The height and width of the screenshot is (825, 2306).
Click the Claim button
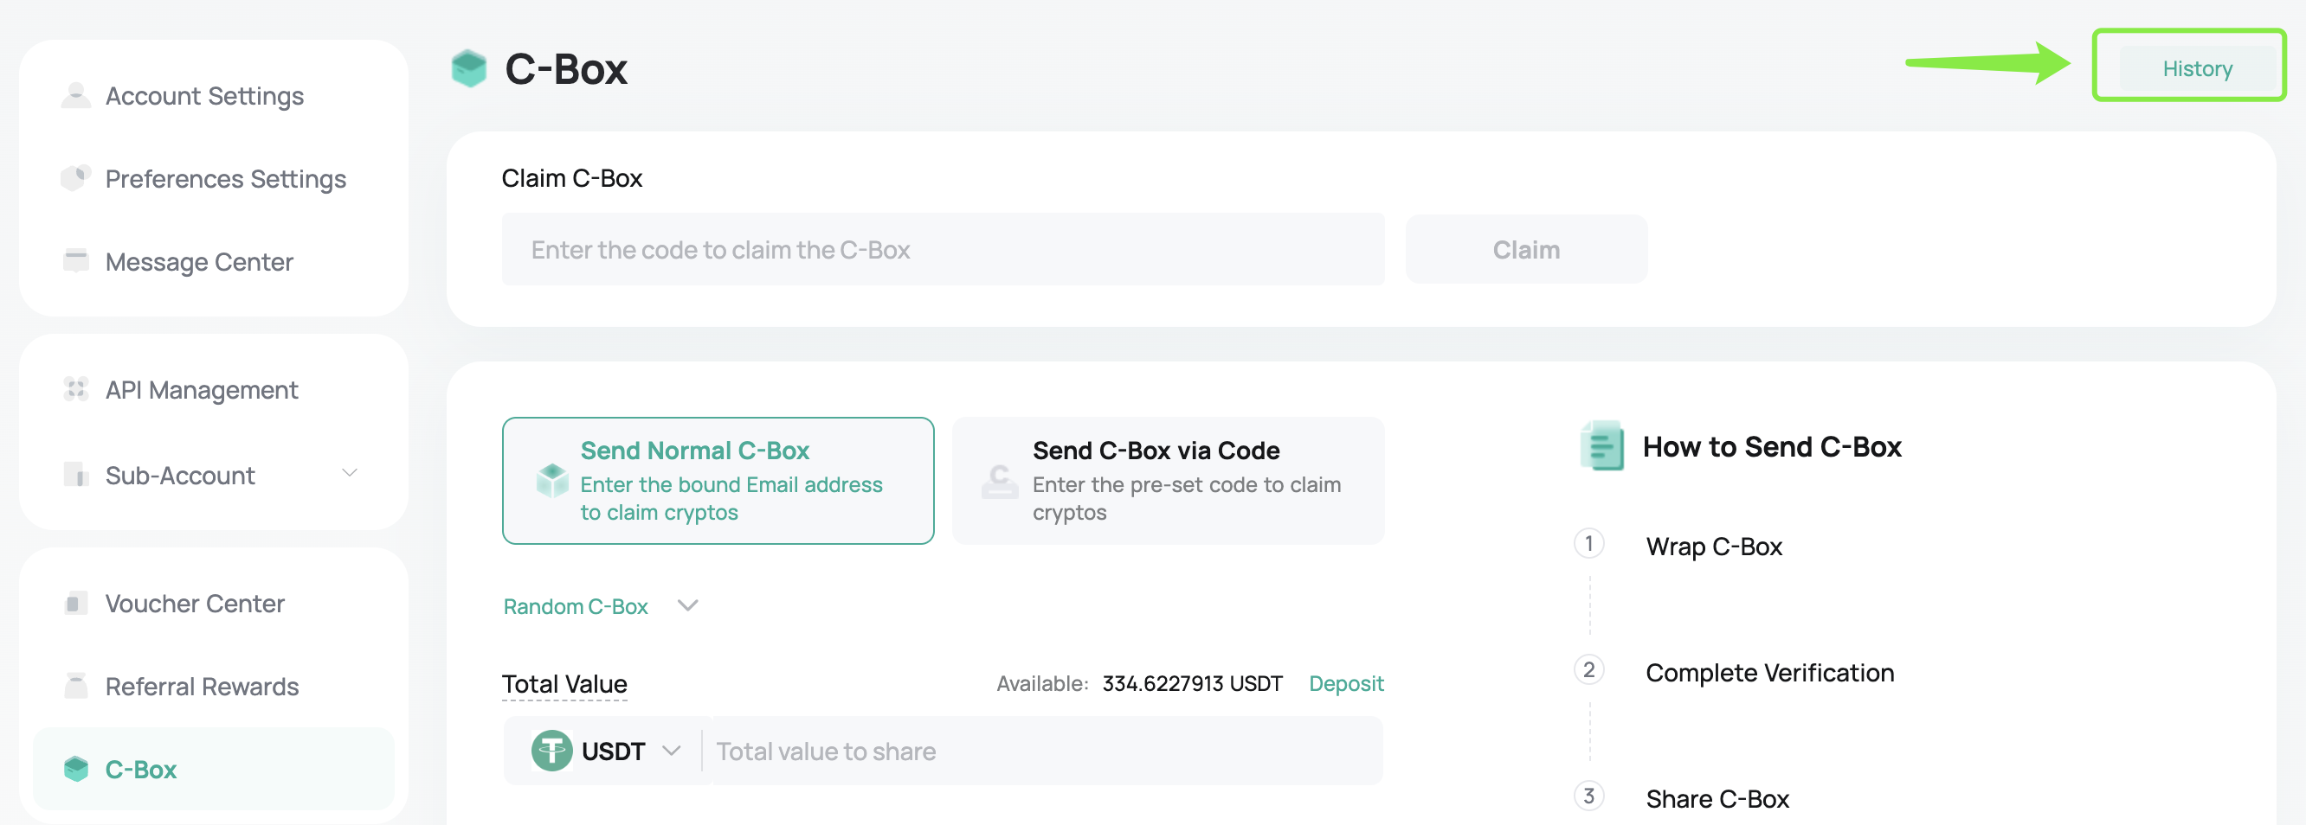1526,250
